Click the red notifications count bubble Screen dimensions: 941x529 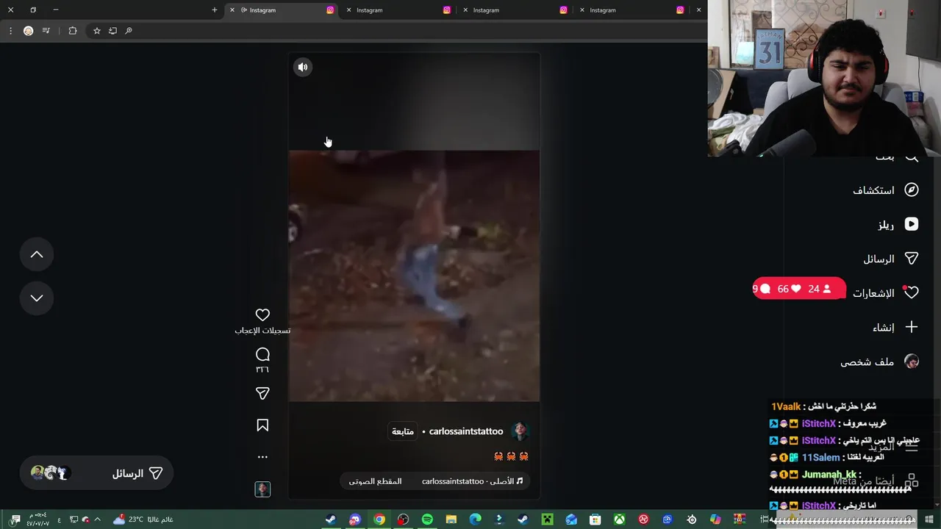pyautogui.click(x=798, y=289)
